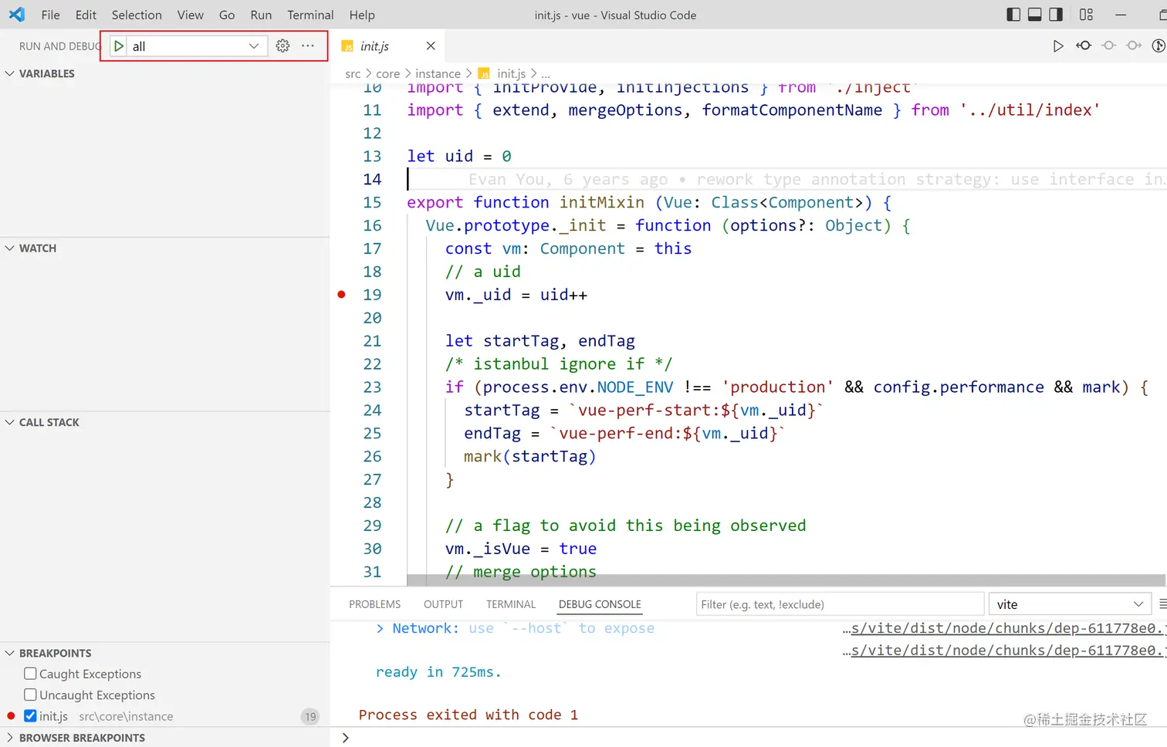This screenshot has height=747, width=1167.
Task: Click the 'instance' breadcrumb
Action: (438, 73)
